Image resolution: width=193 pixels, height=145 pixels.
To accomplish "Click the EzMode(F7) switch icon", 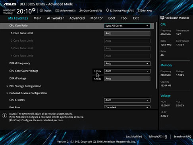I will [165, 137].
